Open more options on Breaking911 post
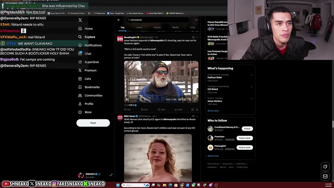334x188 pixels. pyautogui.click(x=197, y=37)
